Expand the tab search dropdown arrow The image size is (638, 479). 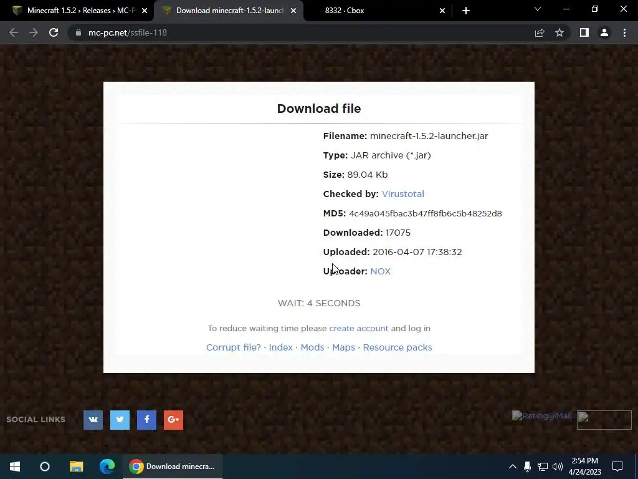pyautogui.click(x=538, y=9)
